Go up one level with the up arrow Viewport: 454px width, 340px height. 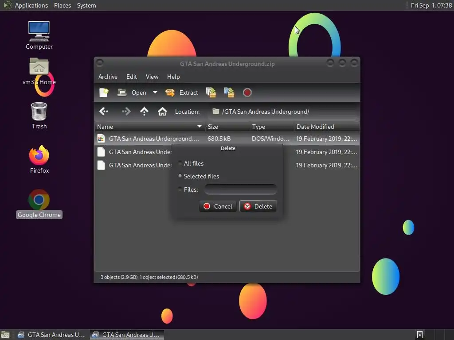point(144,111)
